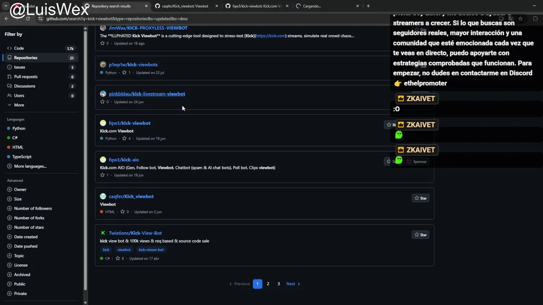View stargazers of caqfer/Kick_viewbot

click(125, 212)
